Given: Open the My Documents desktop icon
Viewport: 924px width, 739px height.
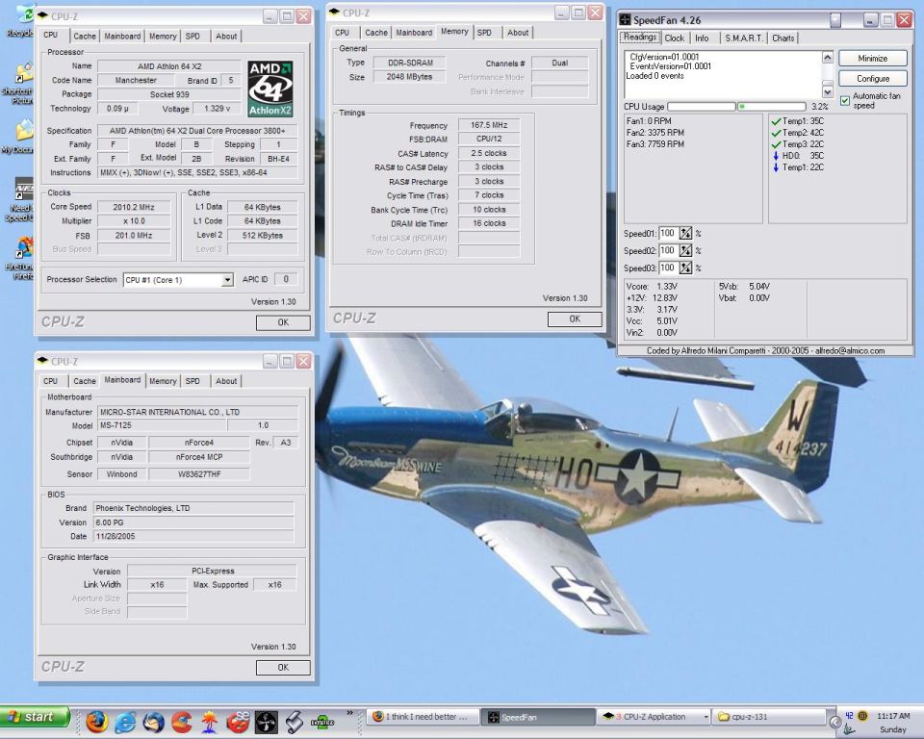Looking at the screenshot, I should pyautogui.click(x=19, y=137).
